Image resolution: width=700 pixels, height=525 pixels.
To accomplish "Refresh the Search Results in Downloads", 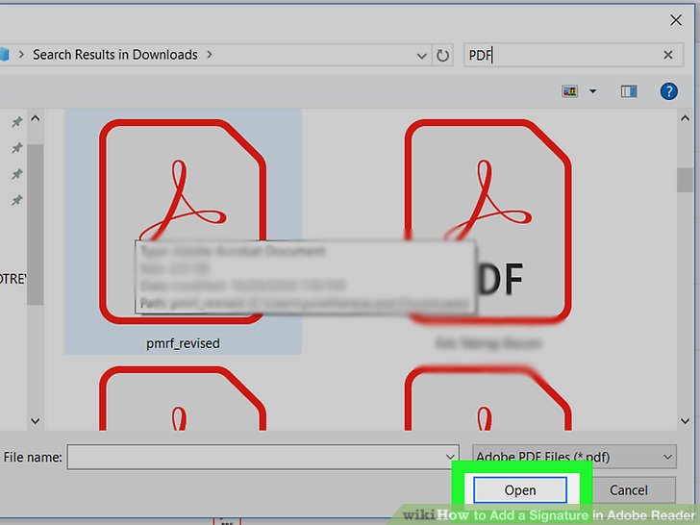I will [442, 56].
